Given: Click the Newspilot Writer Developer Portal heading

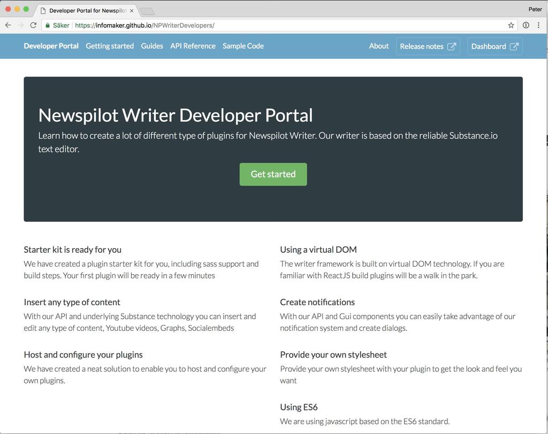Looking at the screenshot, I should point(176,115).
